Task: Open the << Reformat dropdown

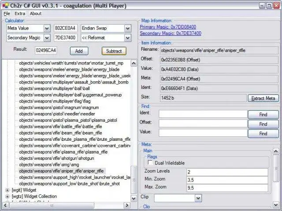Action: coord(127,38)
